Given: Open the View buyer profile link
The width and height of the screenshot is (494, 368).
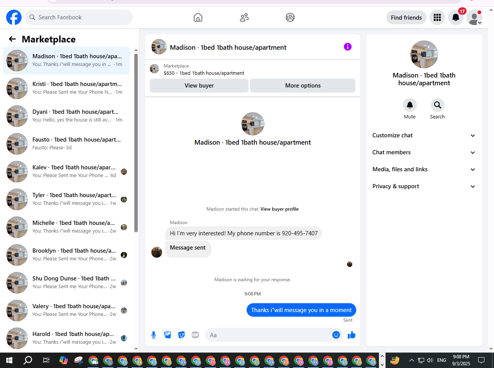Looking at the screenshot, I should coord(279,209).
